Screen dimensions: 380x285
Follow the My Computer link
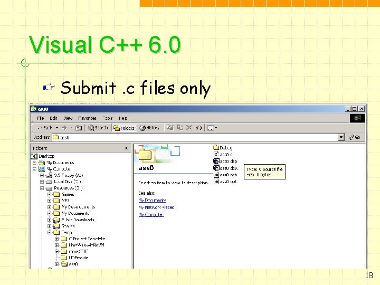point(151,214)
